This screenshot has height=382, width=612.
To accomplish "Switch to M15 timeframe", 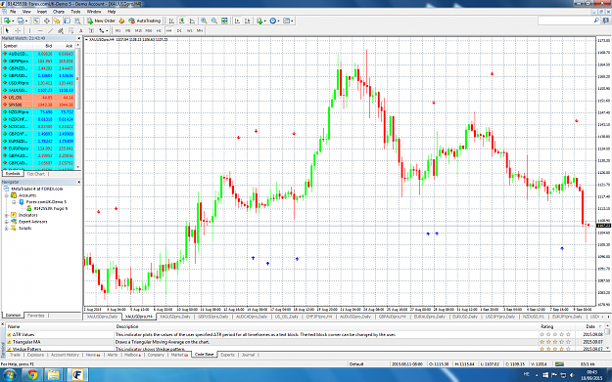I will [x=138, y=30].
